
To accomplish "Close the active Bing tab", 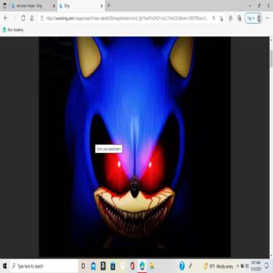I will (101, 6).
